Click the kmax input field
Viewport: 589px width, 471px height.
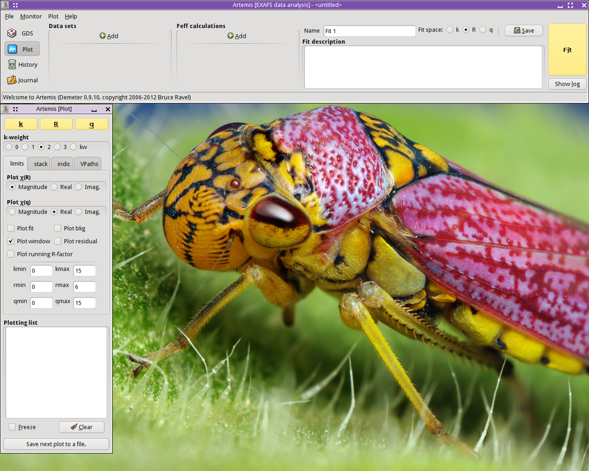[85, 271]
